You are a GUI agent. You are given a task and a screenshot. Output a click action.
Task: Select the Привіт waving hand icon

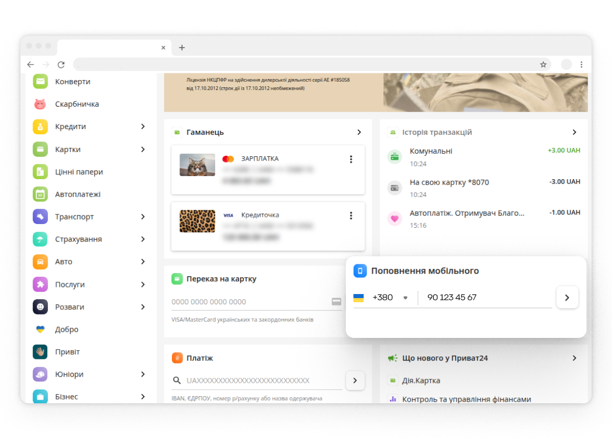[x=40, y=352]
